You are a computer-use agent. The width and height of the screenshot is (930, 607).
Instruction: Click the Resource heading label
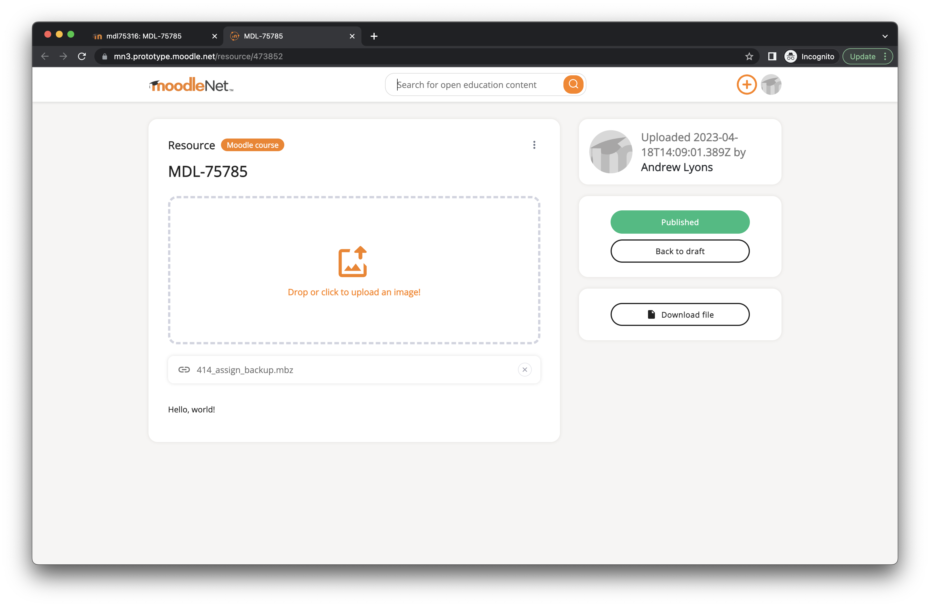[x=191, y=145]
